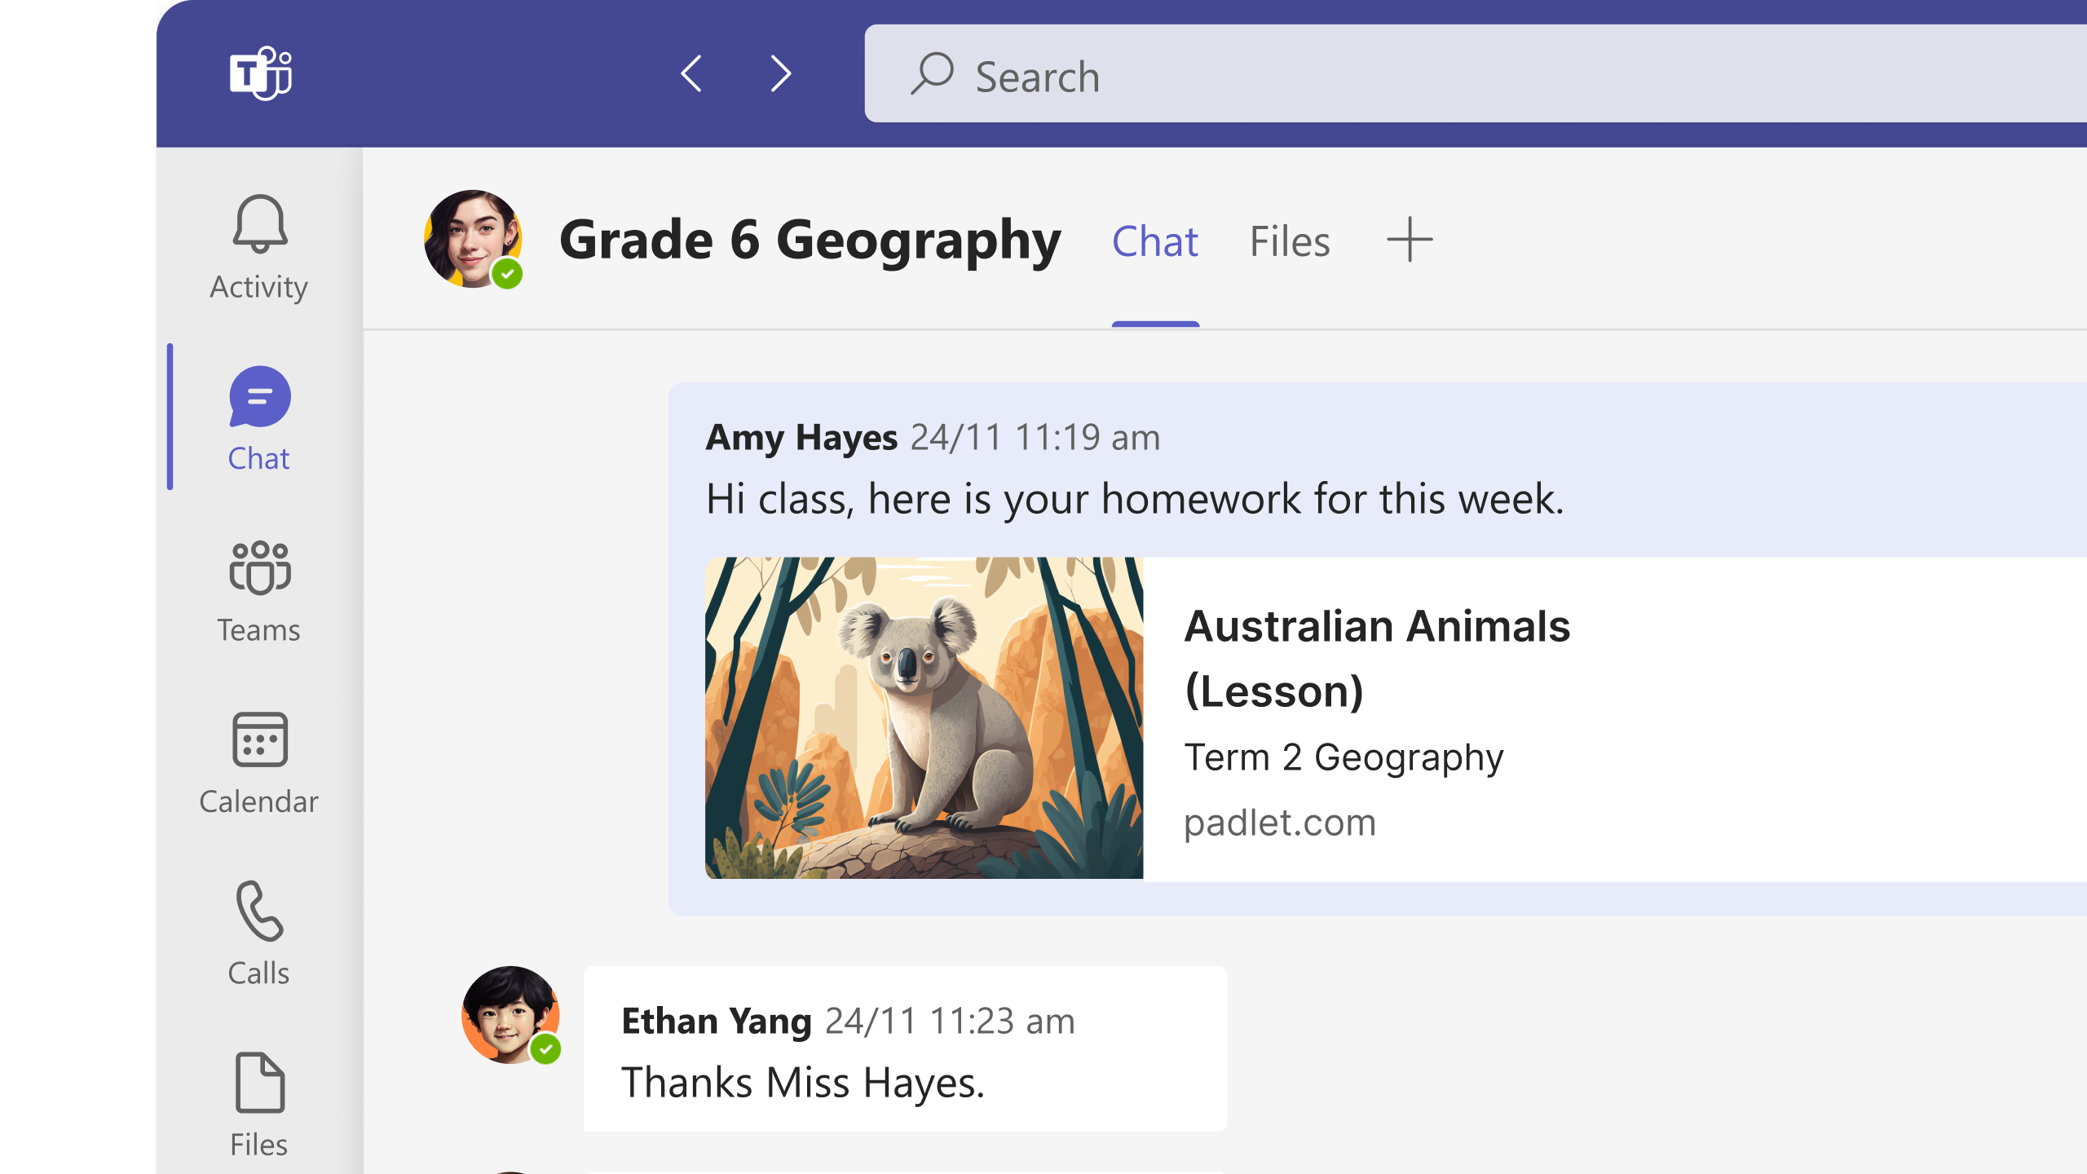Click the Grade 6 Geography title

[x=810, y=241]
